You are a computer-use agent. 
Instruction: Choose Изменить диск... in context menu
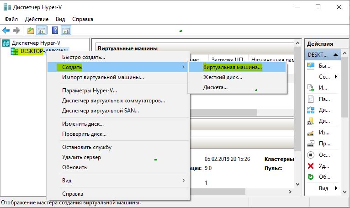point(118,124)
